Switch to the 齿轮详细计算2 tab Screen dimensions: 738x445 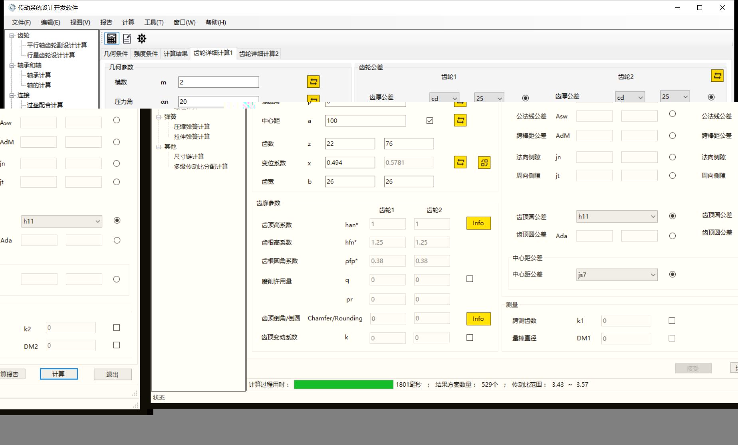[x=259, y=53]
